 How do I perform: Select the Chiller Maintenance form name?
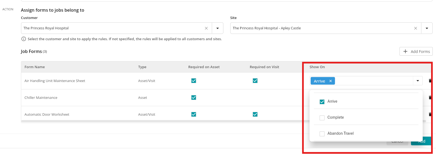(x=41, y=98)
